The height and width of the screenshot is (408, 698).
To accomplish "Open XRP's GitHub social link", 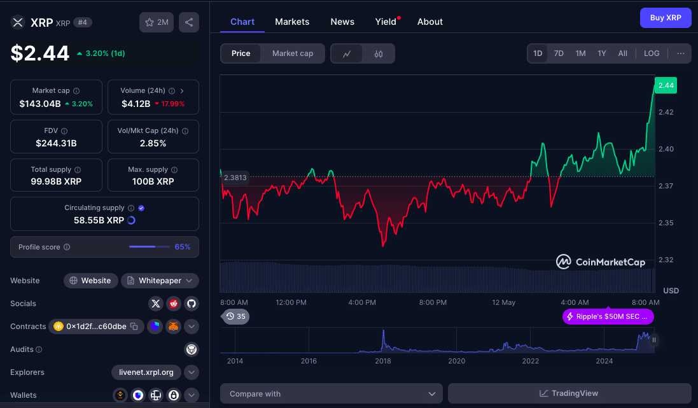I will [192, 304].
